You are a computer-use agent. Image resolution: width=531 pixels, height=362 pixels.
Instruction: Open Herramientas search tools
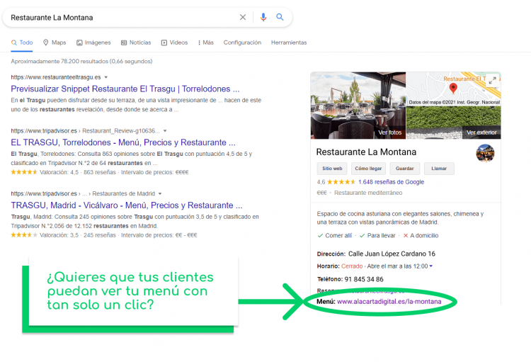pos(289,43)
